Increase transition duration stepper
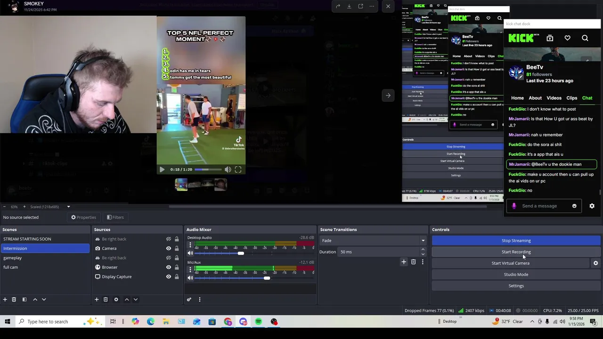603x339 pixels. pyautogui.click(x=423, y=250)
